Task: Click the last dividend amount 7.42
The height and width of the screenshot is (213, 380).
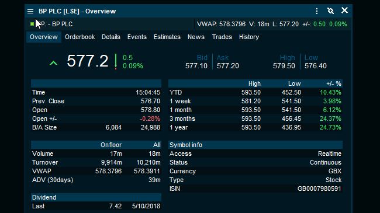Action: coord(115,206)
